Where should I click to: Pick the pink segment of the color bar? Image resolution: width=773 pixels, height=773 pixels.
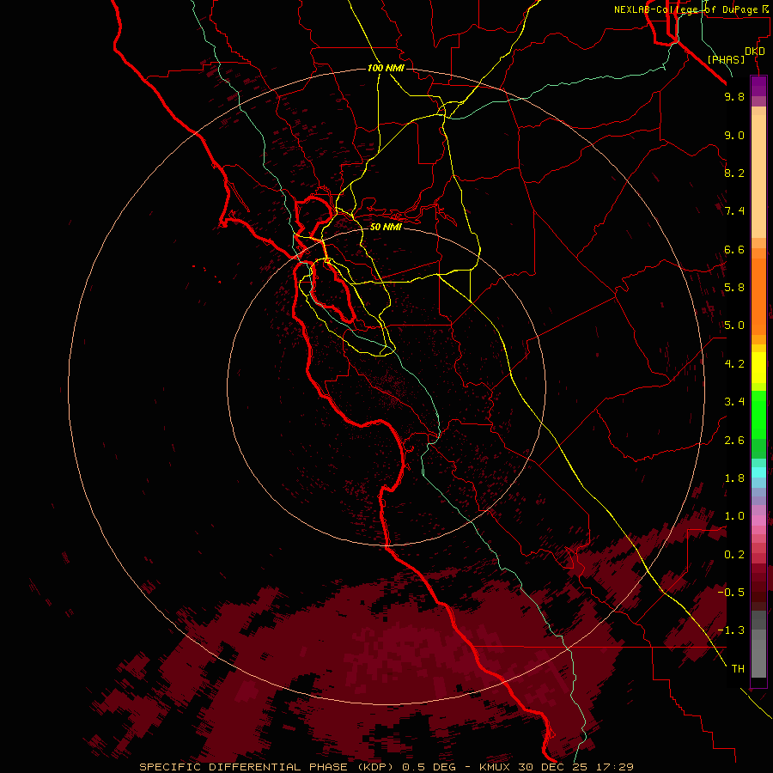[758, 520]
